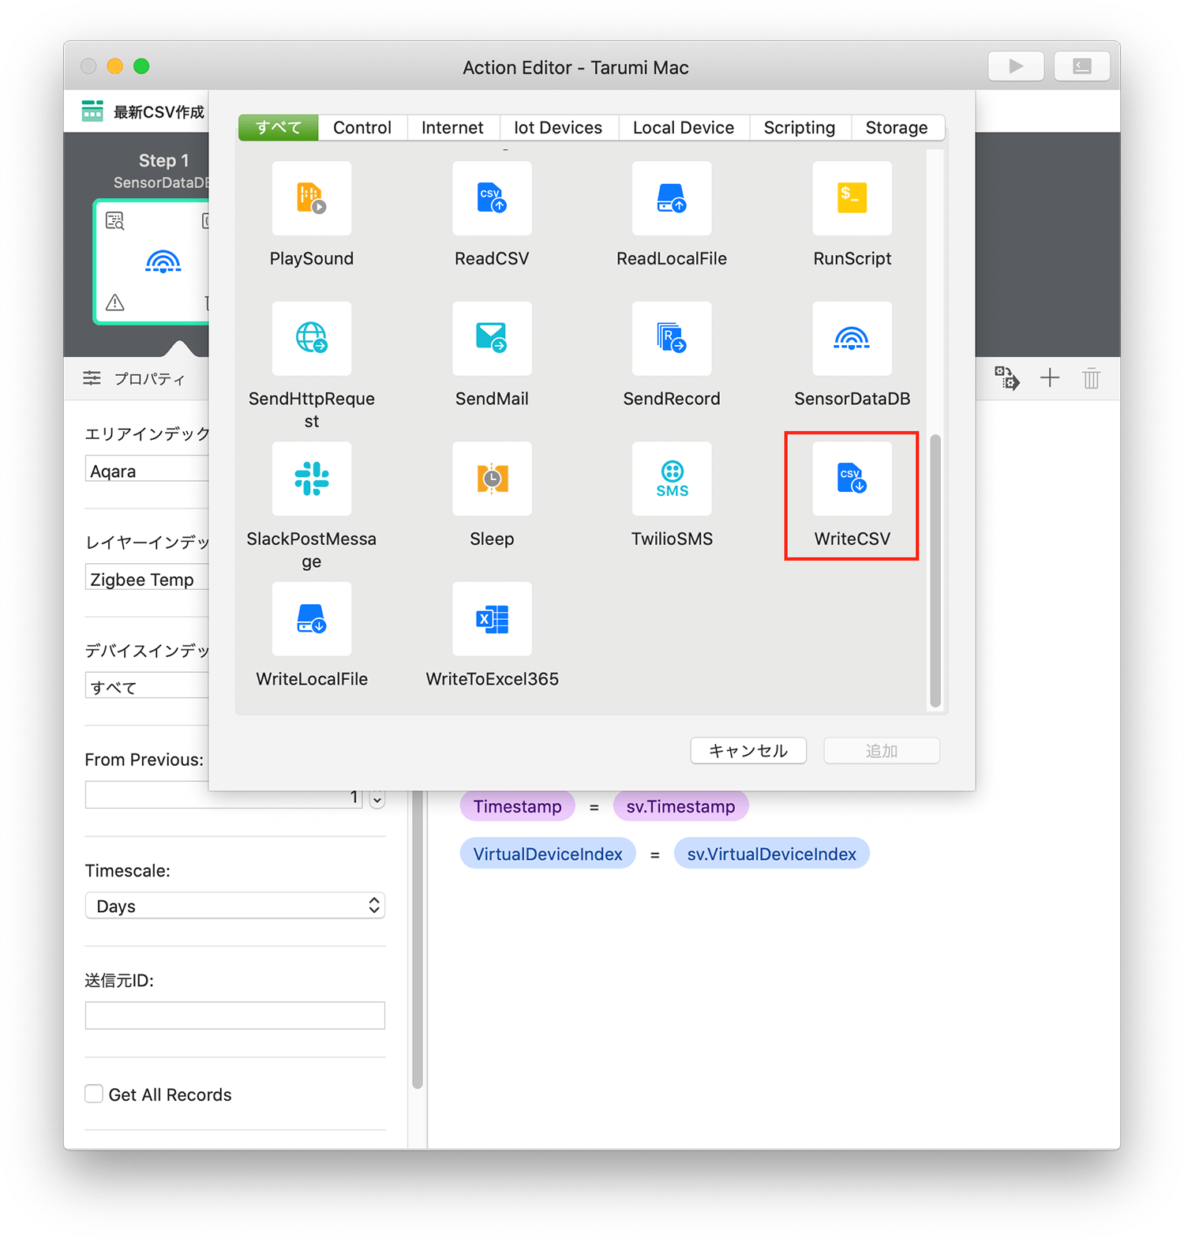Select the Timestamp variable pill

click(518, 806)
